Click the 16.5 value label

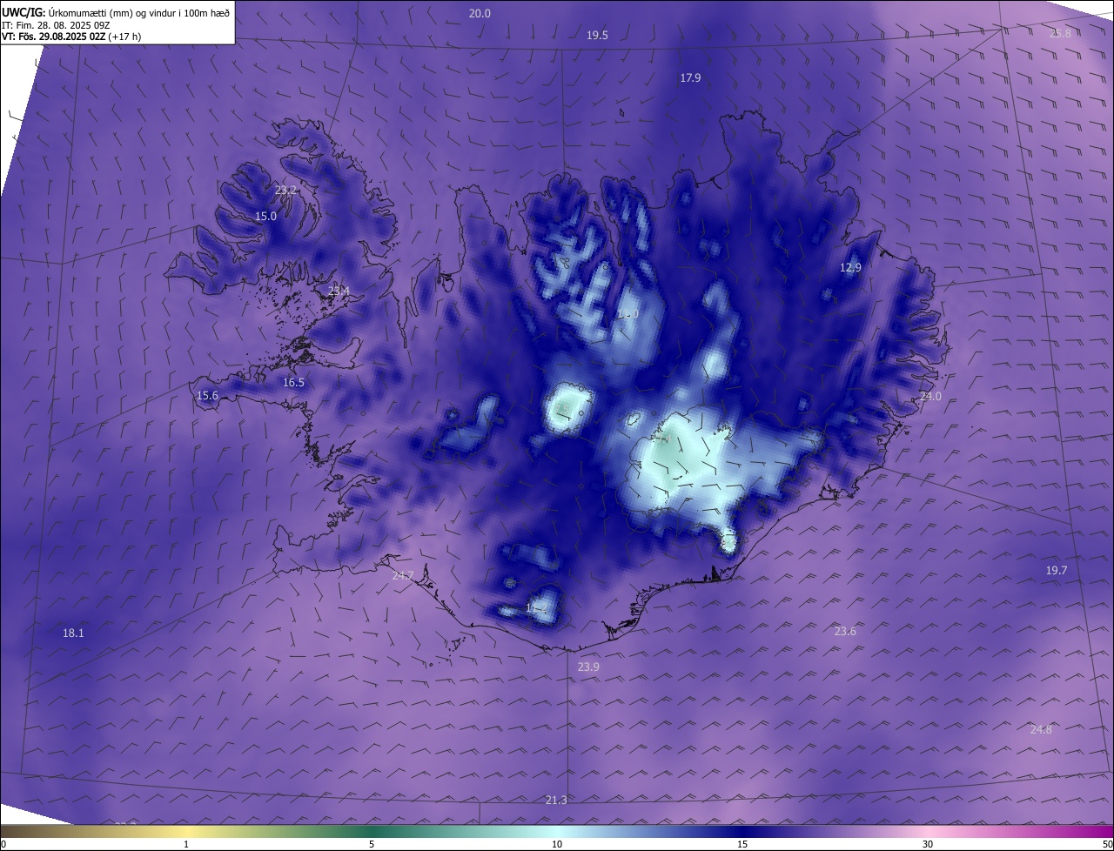pyautogui.click(x=293, y=382)
